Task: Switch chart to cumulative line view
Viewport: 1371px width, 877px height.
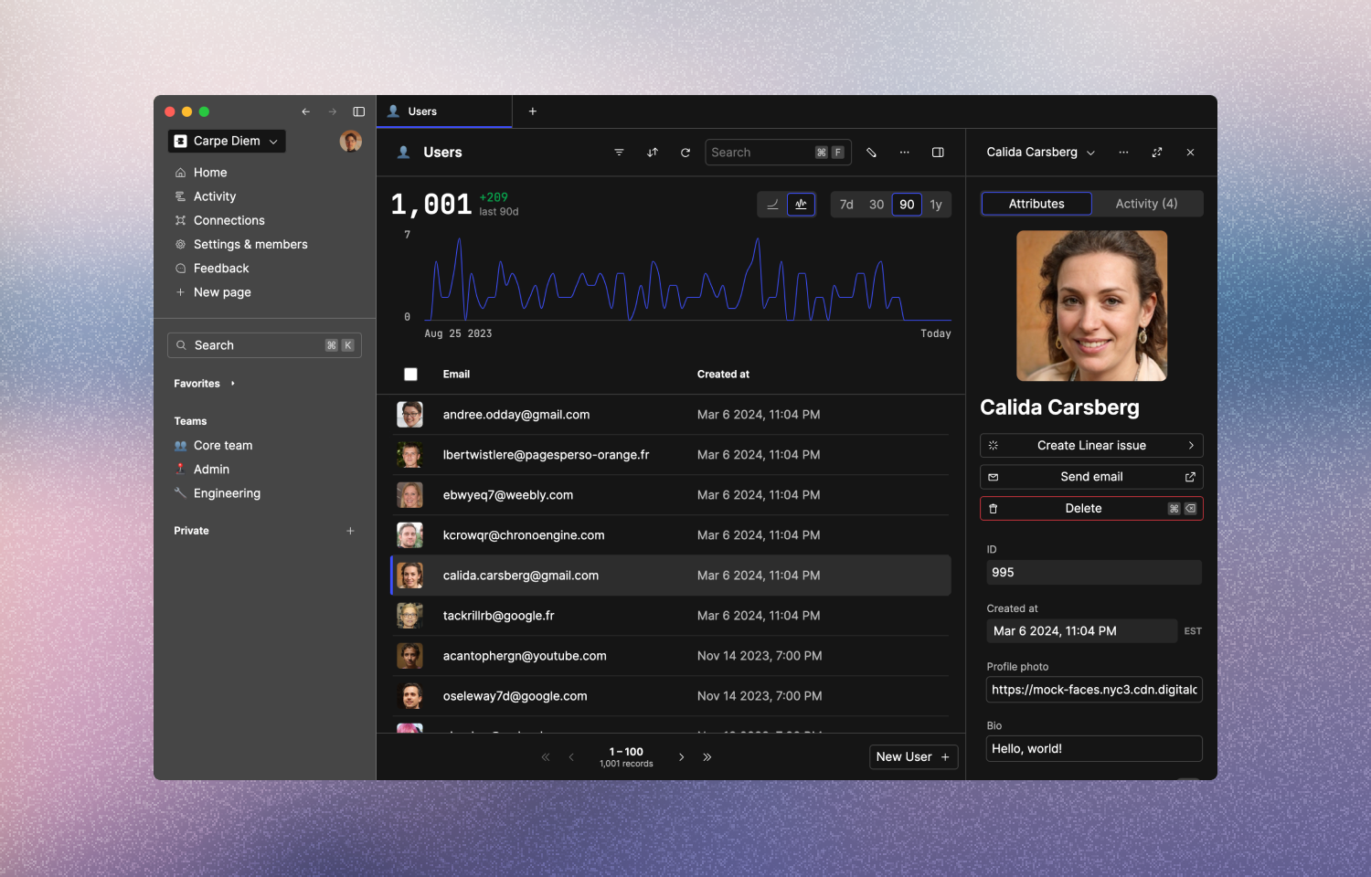Action: pyautogui.click(x=772, y=205)
